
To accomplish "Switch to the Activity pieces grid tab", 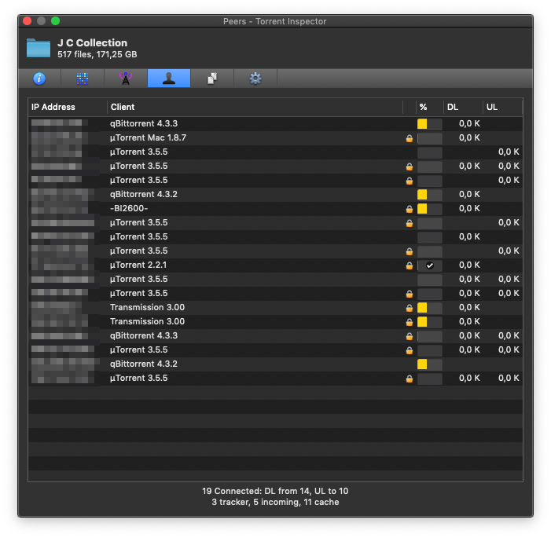I will coord(82,79).
